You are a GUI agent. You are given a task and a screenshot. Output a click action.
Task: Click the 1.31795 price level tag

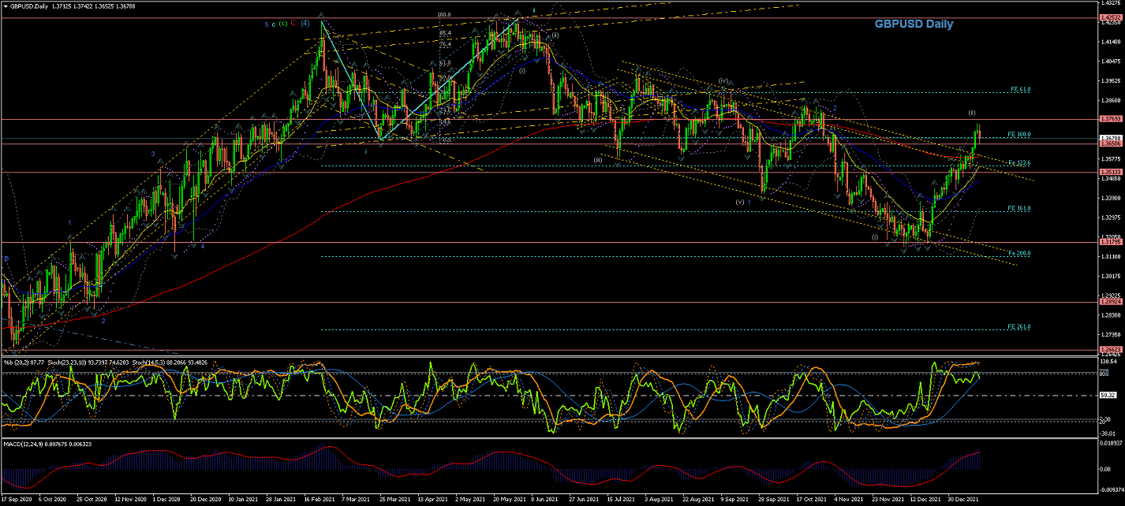1110,242
